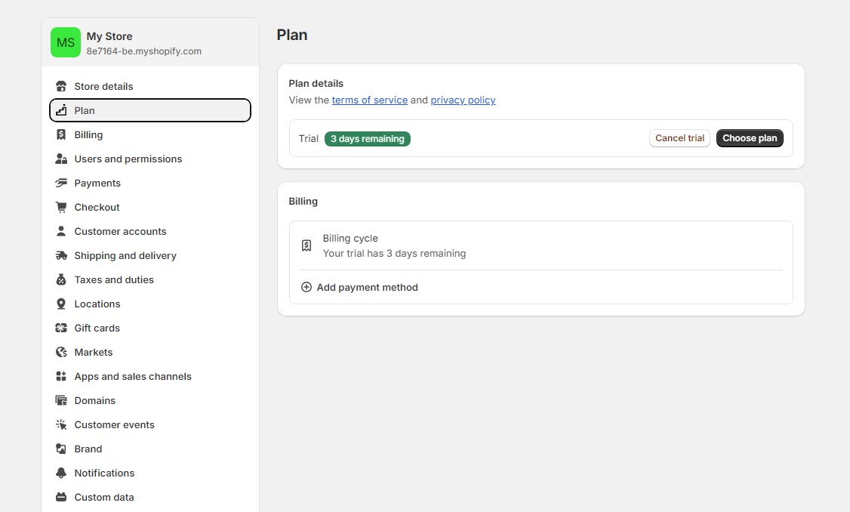Click the Billing cycle receipt icon

point(306,245)
